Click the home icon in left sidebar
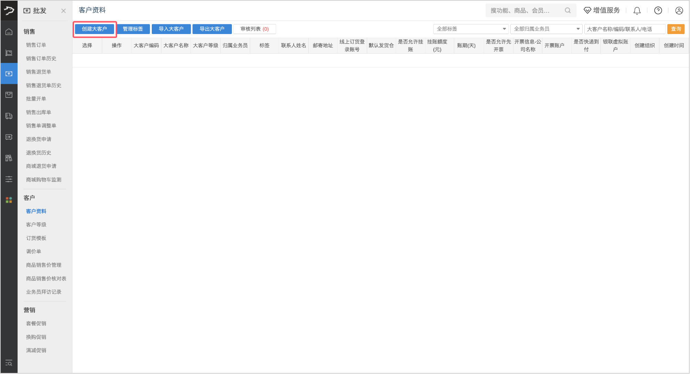Screen dimensions: 690x374 pyautogui.click(x=9, y=32)
